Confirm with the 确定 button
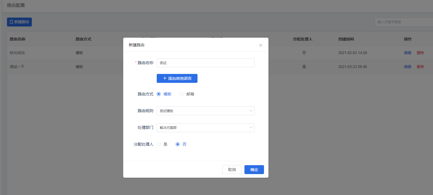The image size is (433, 195). click(254, 170)
